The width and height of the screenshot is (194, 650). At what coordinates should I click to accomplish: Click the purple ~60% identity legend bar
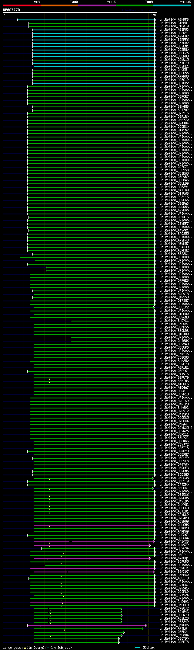point(97,5)
